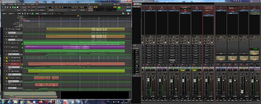261x104 pixels.
Task: Open the edit point dropdown at toolbar left
Action: click(12, 13)
